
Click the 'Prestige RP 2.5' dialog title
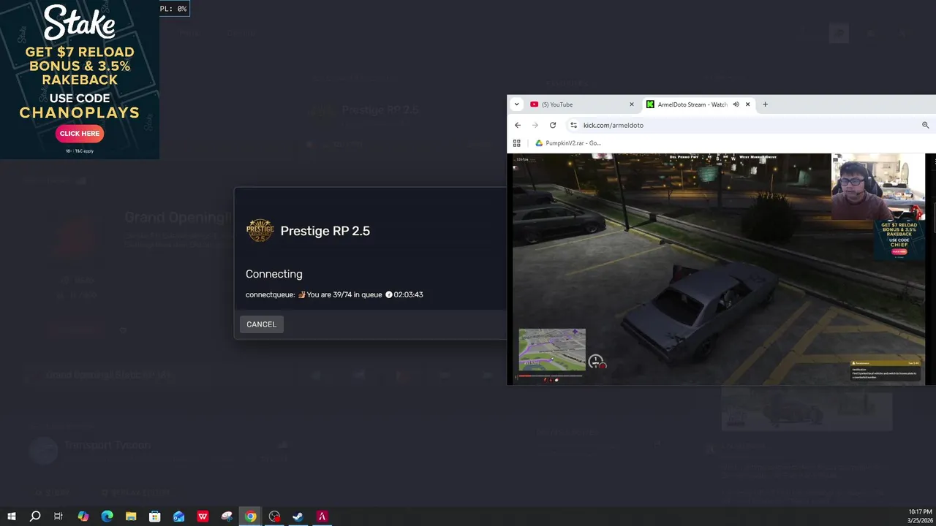325,231
